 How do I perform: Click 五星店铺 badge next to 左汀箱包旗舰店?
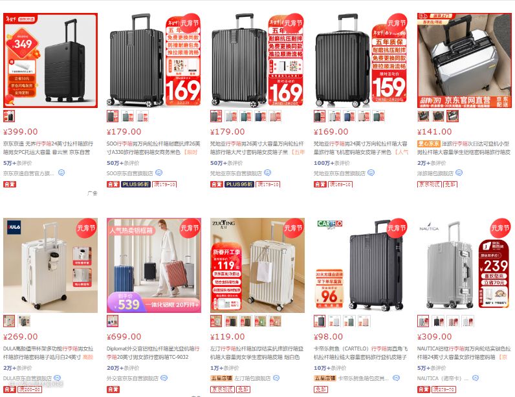coord(221,378)
